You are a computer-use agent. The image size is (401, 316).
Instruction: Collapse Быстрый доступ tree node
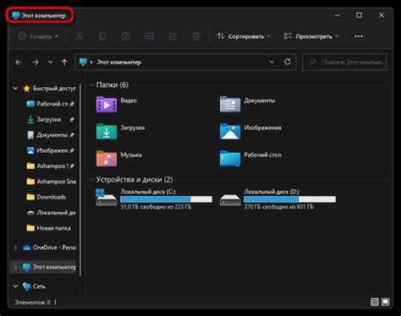coord(15,89)
